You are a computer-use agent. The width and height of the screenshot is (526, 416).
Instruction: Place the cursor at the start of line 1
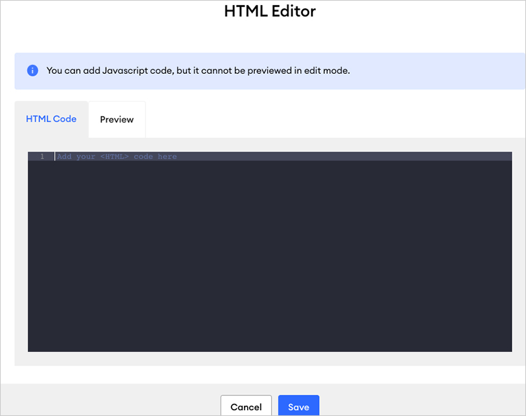pyautogui.click(x=56, y=157)
